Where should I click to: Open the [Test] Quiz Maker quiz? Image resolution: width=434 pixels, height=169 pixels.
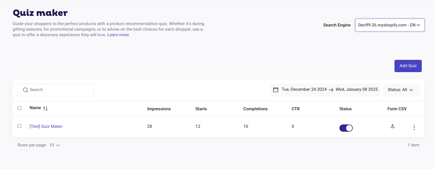(46, 126)
